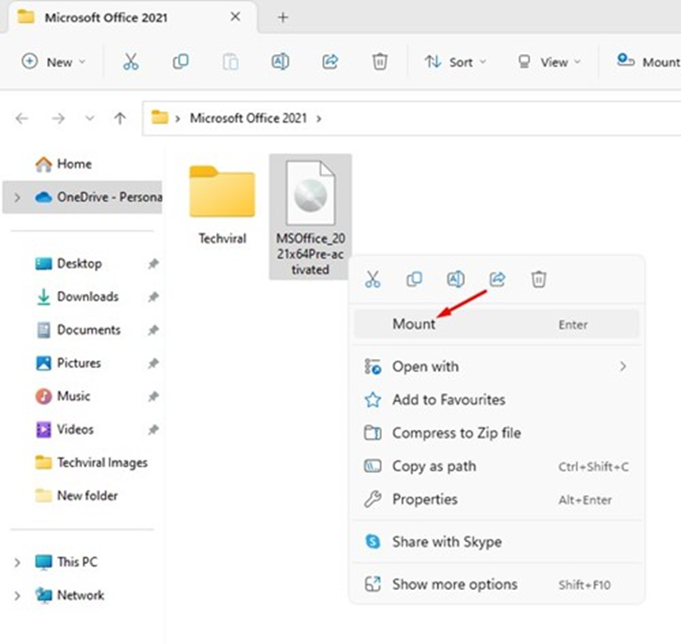
Task: Click Microsoft Office 2021 in address bar
Action: coord(248,118)
